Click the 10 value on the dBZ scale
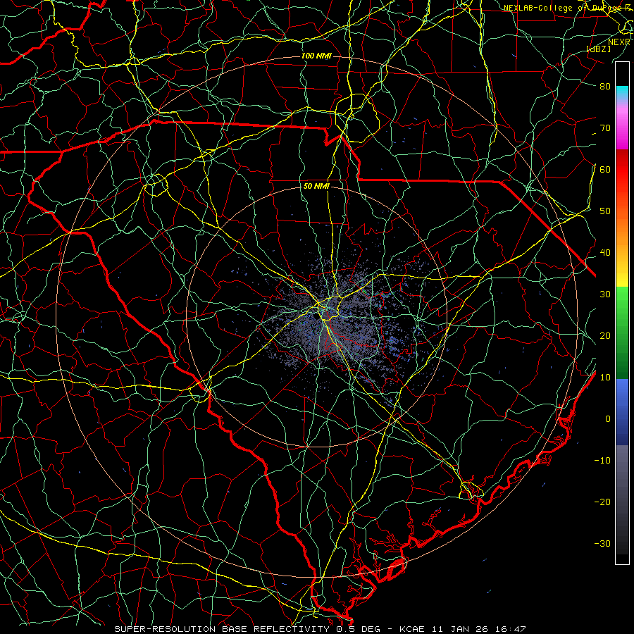 tap(605, 378)
